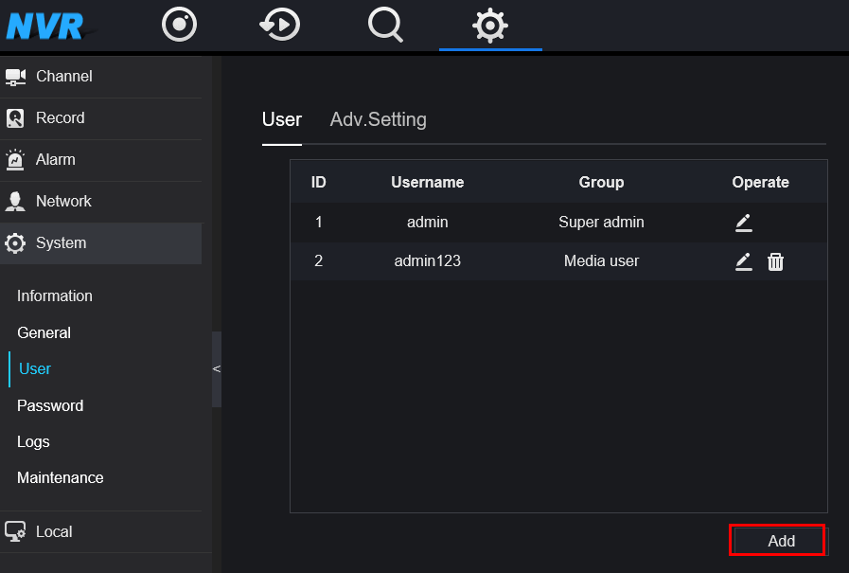849x573 pixels.
Task: Go to the Maintenance page
Action: [x=61, y=478]
